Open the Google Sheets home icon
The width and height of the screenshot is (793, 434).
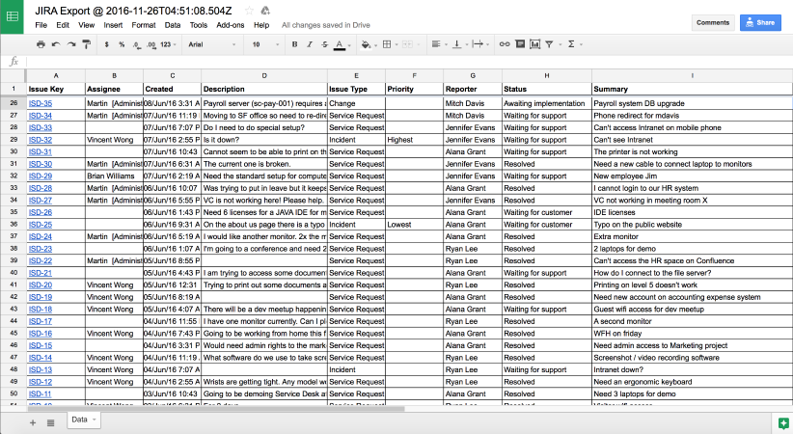point(12,16)
